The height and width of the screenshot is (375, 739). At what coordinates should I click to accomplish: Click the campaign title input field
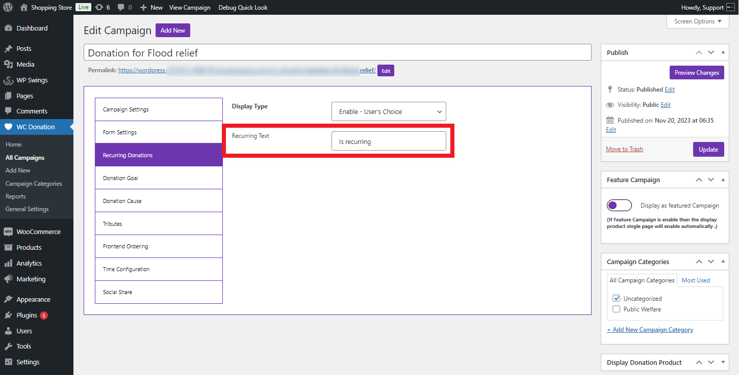pyautogui.click(x=338, y=52)
